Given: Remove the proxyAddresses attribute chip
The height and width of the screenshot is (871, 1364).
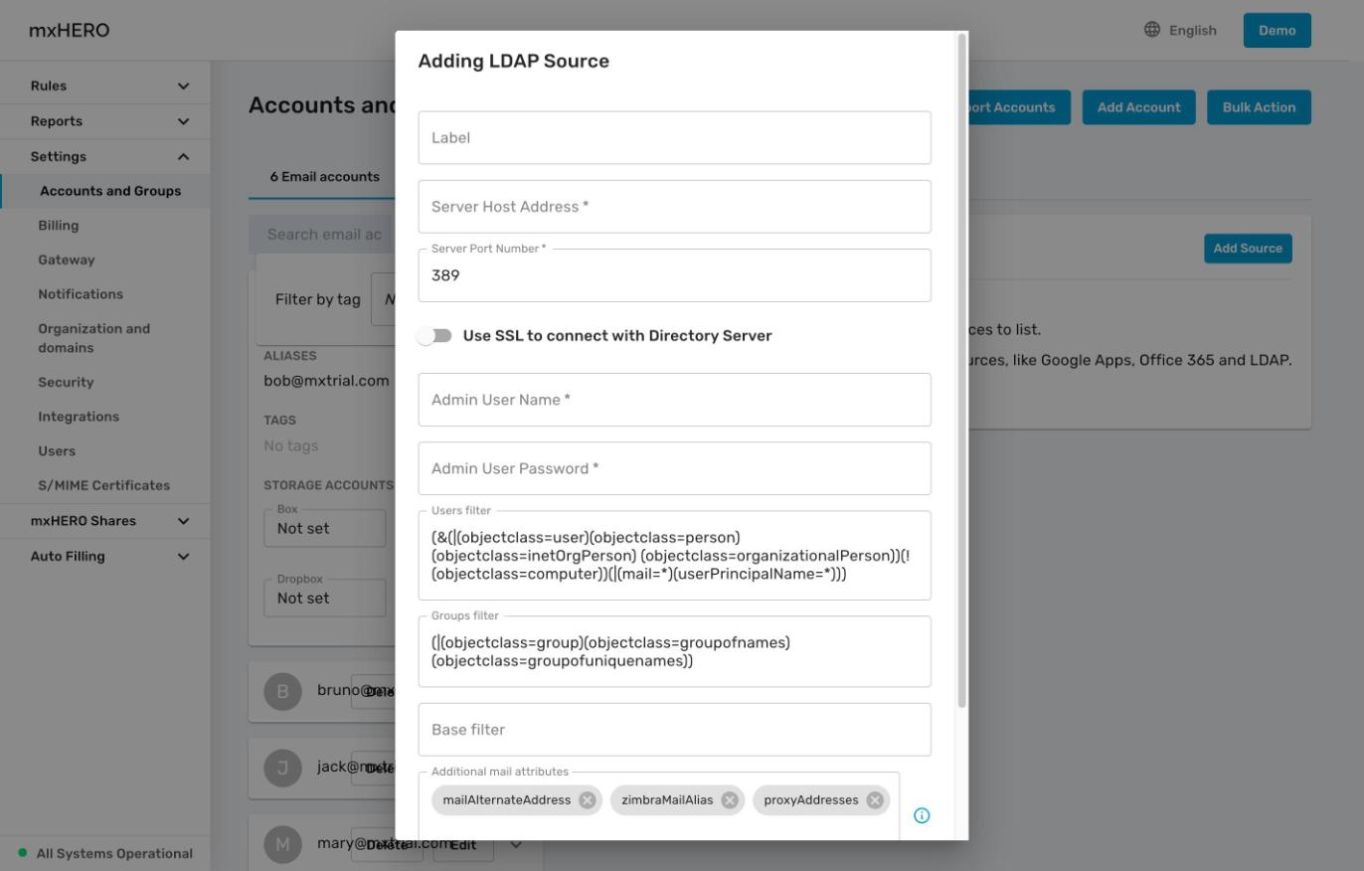Looking at the screenshot, I should click(x=875, y=800).
